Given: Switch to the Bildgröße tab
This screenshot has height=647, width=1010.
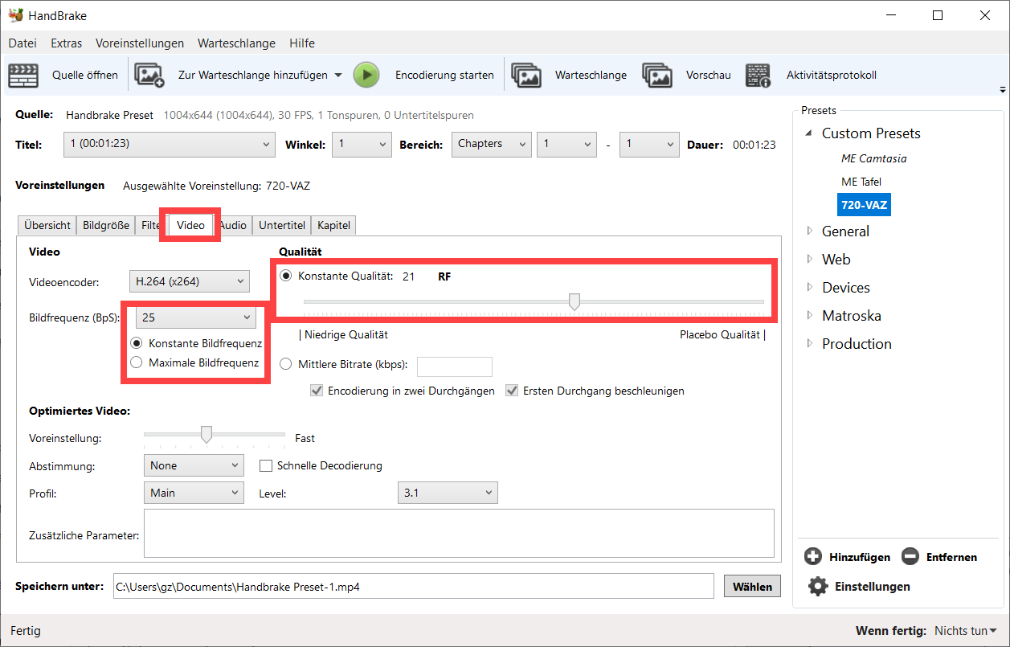Looking at the screenshot, I should click(x=106, y=226).
